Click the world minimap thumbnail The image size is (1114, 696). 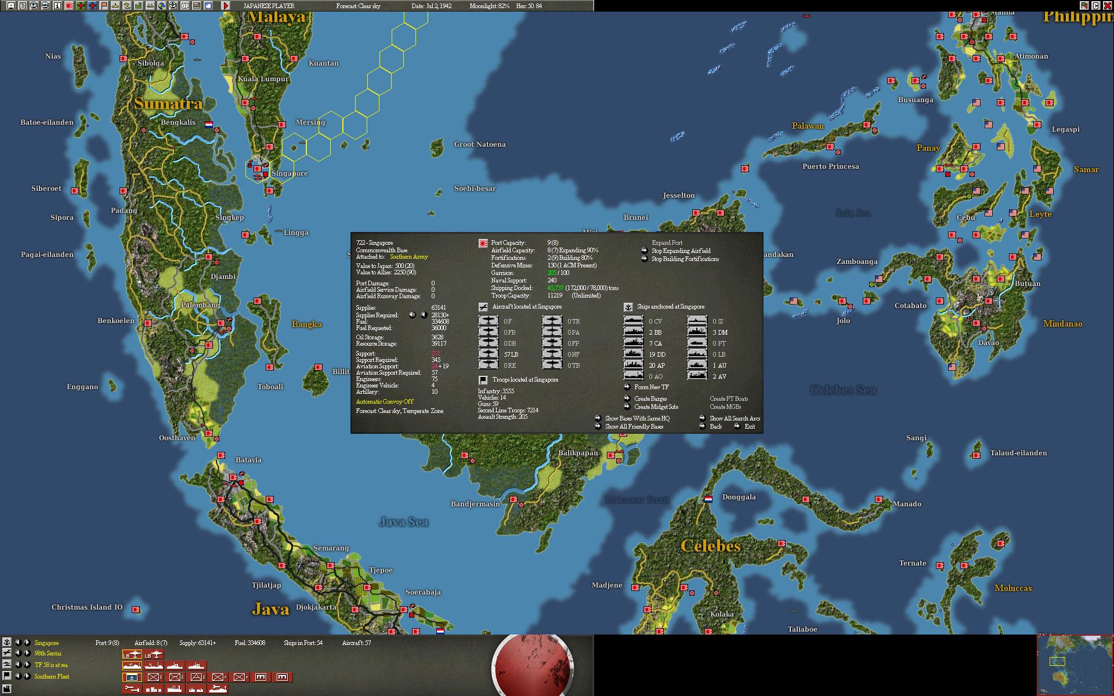(x=1075, y=665)
